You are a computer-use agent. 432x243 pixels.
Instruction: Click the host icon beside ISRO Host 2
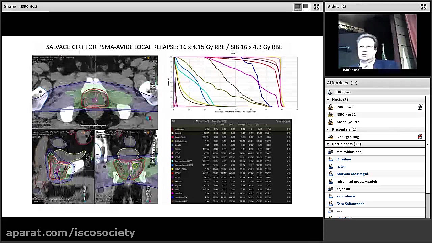coord(330,114)
